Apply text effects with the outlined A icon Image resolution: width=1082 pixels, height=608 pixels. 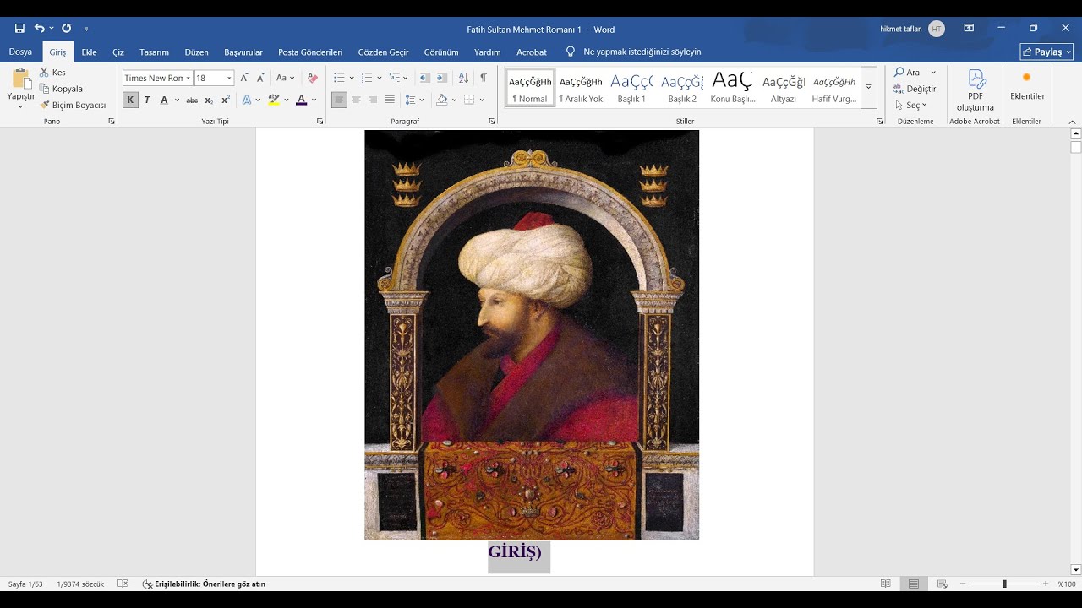click(x=247, y=100)
